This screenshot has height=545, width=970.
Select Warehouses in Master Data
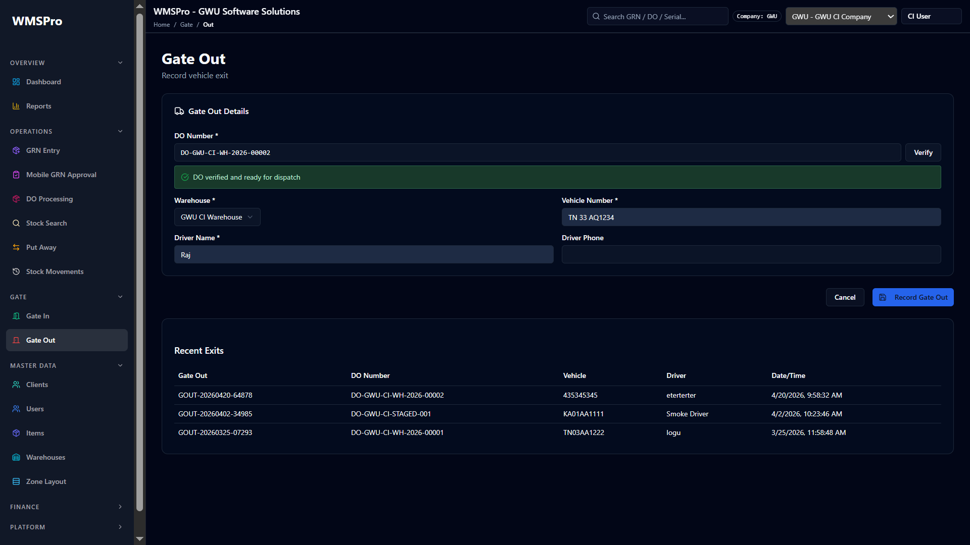[67, 457]
